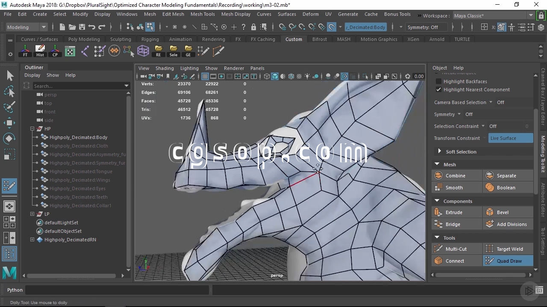Click the Hist shelf icon
The height and width of the screenshot is (307, 547).
coord(40,51)
